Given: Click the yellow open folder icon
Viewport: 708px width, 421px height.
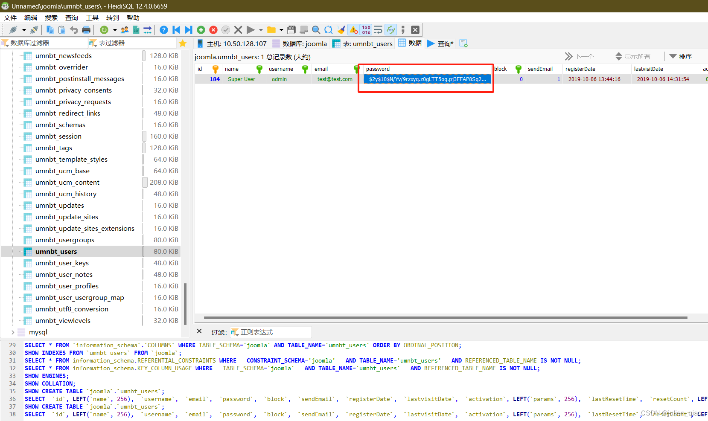Looking at the screenshot, I should 271,30.
